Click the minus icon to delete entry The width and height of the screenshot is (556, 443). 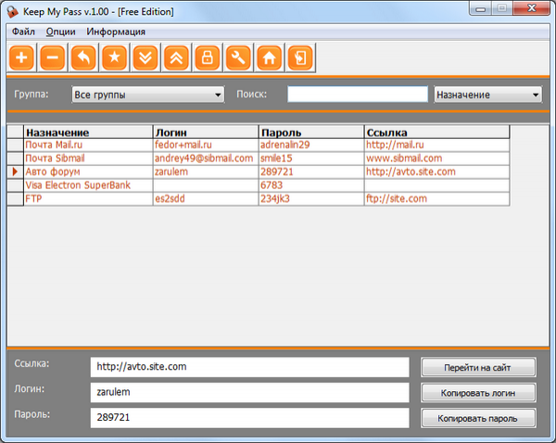click(x=53, y=57)
